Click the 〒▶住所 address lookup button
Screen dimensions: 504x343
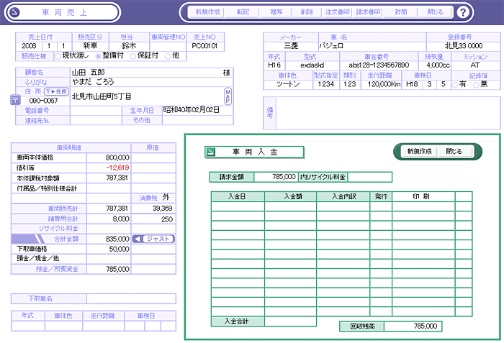[55, 91]
